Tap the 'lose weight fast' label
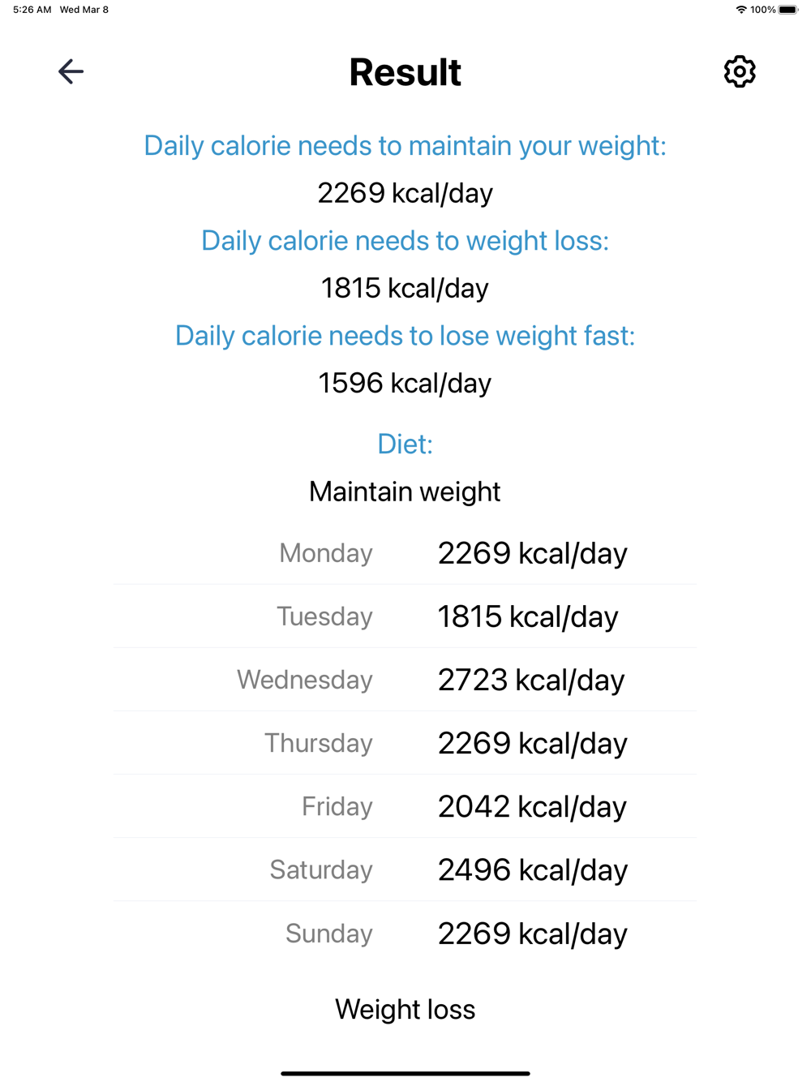Screen dimensions: 811x1082 [x=405, y=336]
